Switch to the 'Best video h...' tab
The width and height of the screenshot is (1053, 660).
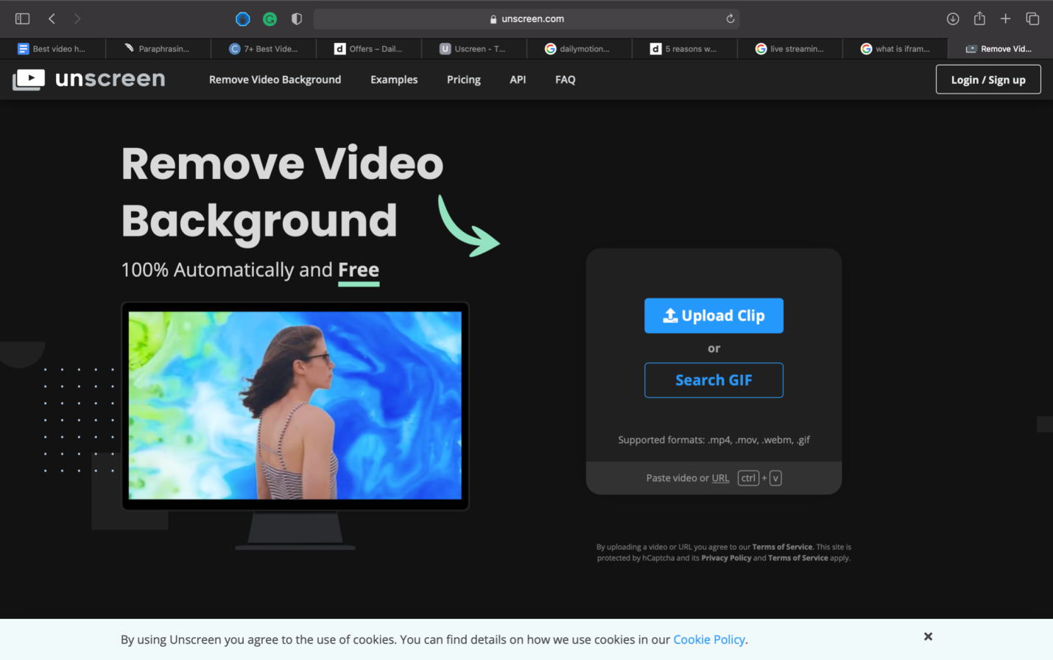click(x=52, y=49)
